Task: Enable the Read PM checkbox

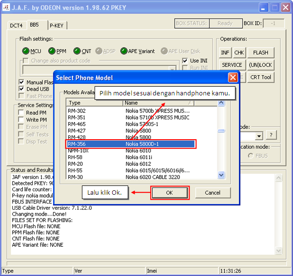Action: click(x=21, y=112)
